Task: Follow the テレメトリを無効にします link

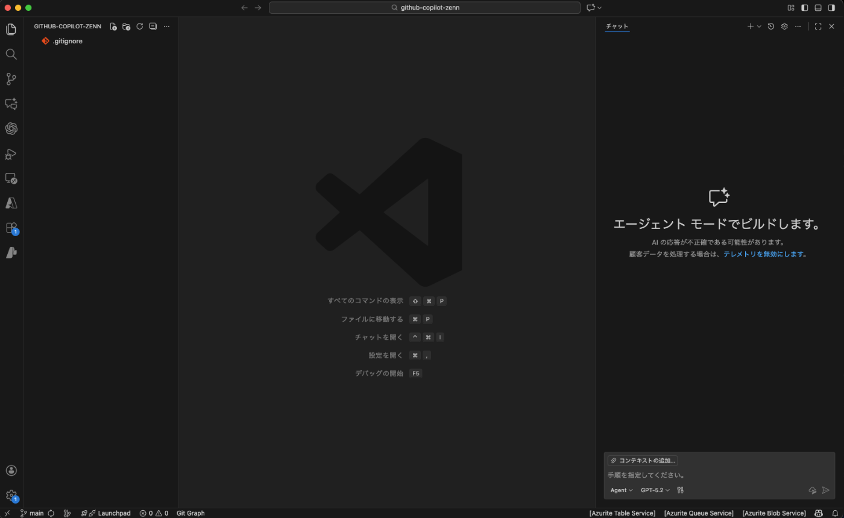Action: (x=763, y=254)
